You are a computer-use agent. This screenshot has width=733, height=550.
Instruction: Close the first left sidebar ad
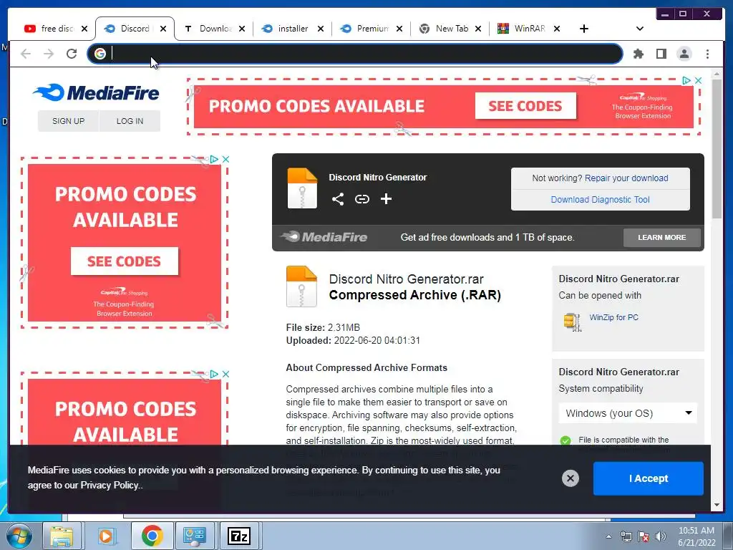225,159
